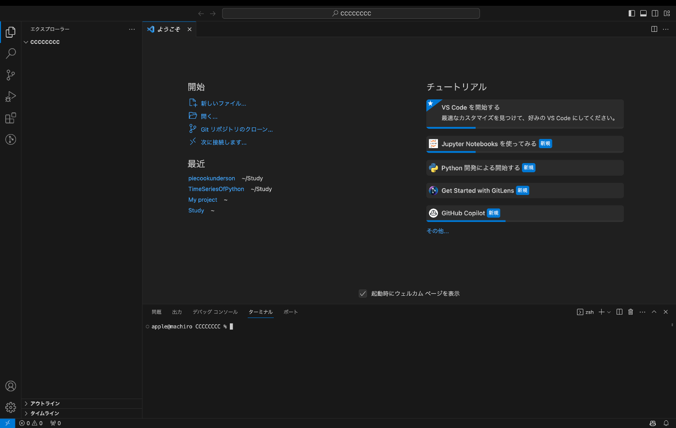Select the ようこそ editor tab
Viewport: 676px width, 428px height.
(169, 29)
